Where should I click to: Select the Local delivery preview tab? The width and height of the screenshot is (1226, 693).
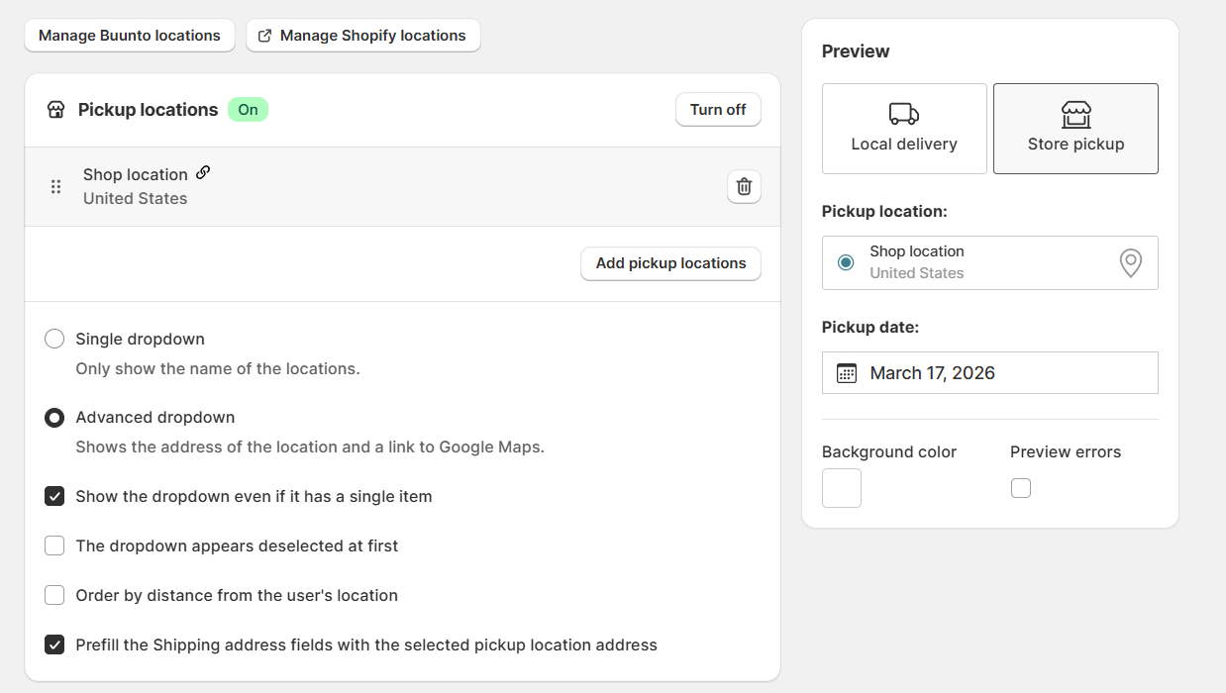click(x=904, y=129)
